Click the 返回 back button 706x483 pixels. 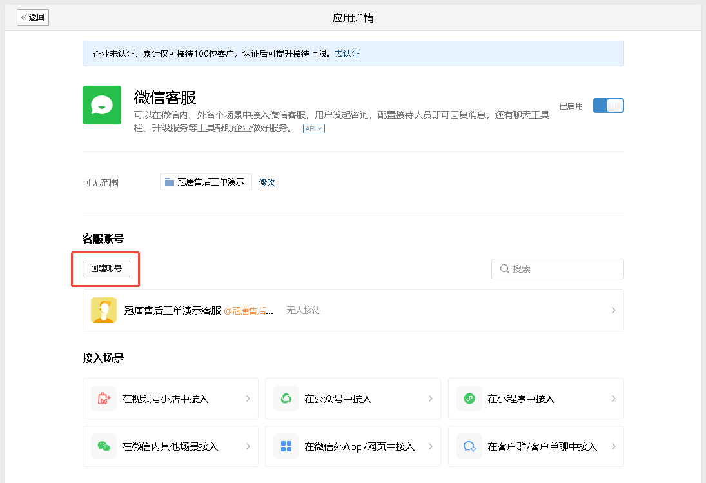(33, 17)
